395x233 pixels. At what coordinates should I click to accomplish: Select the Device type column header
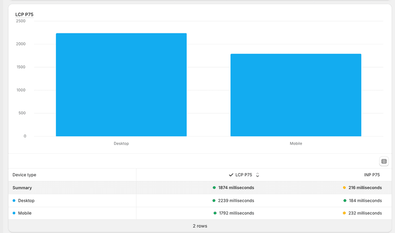point(24,175)
